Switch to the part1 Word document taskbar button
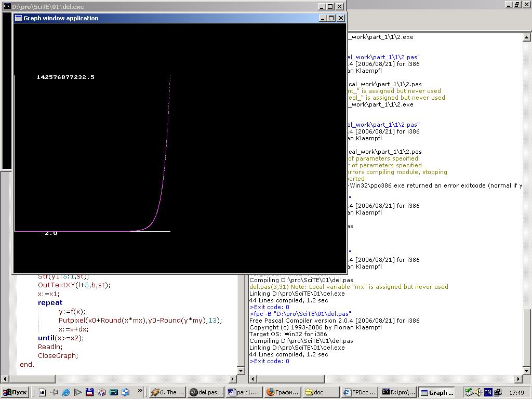Image resolution: width=532 pixels, height=399 pixels. [243, 392]
